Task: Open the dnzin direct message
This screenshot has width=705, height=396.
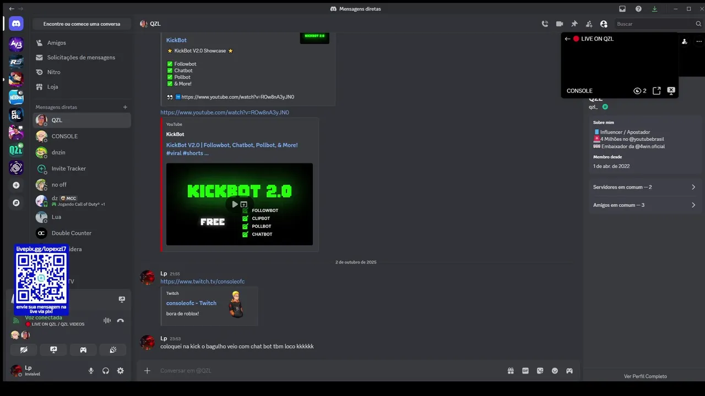Action: (x=82, y=152)
